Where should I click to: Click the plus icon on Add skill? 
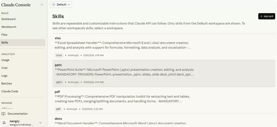click(261, 16)
